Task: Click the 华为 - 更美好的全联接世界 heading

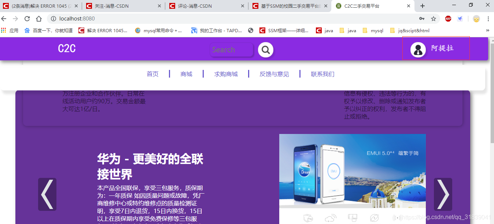Action: [x=150, y=167]
